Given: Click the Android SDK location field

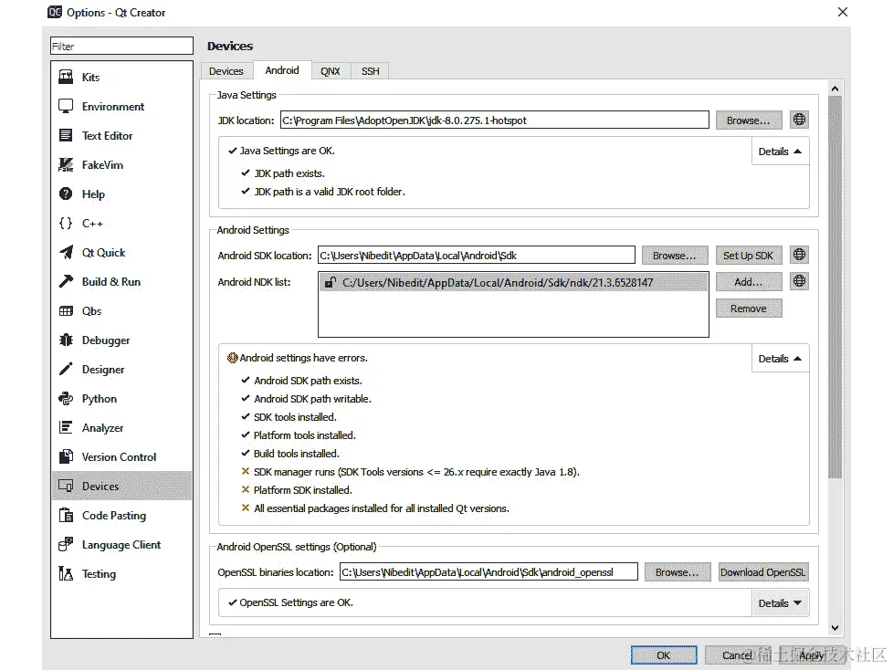Looking at the screenshot, I should point(476,255).
